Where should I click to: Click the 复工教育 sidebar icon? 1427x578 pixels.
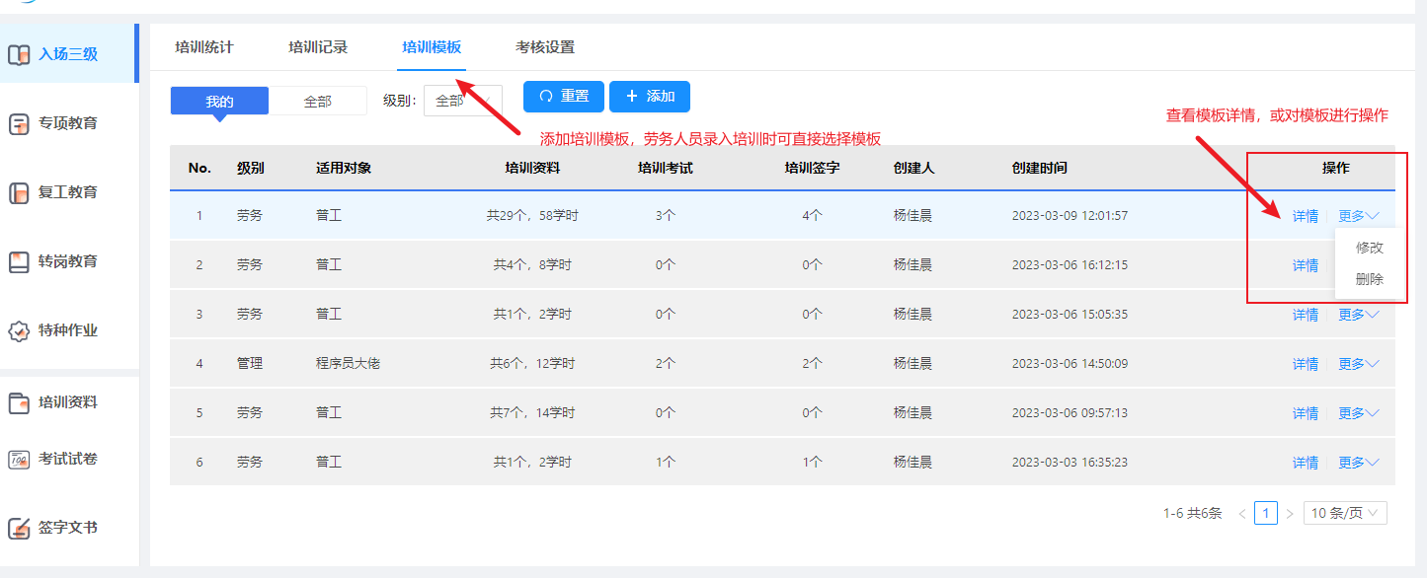point(19,193)
